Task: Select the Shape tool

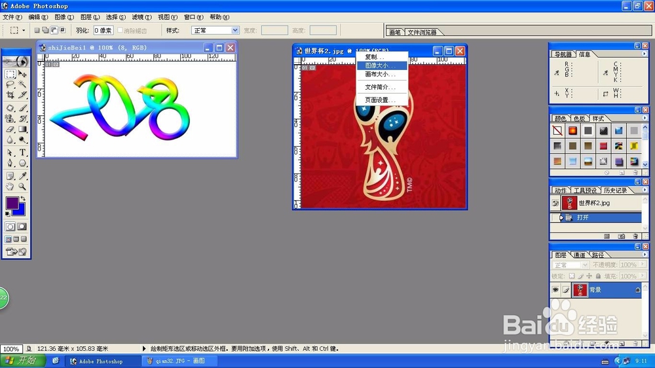Action: click(22, 163)
